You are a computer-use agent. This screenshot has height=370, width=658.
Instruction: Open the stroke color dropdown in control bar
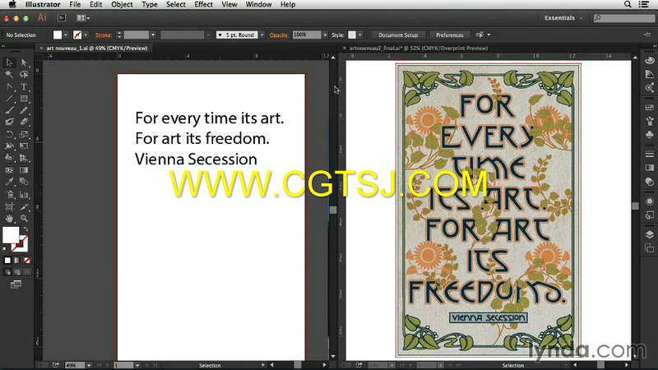[x=86, y=35]
